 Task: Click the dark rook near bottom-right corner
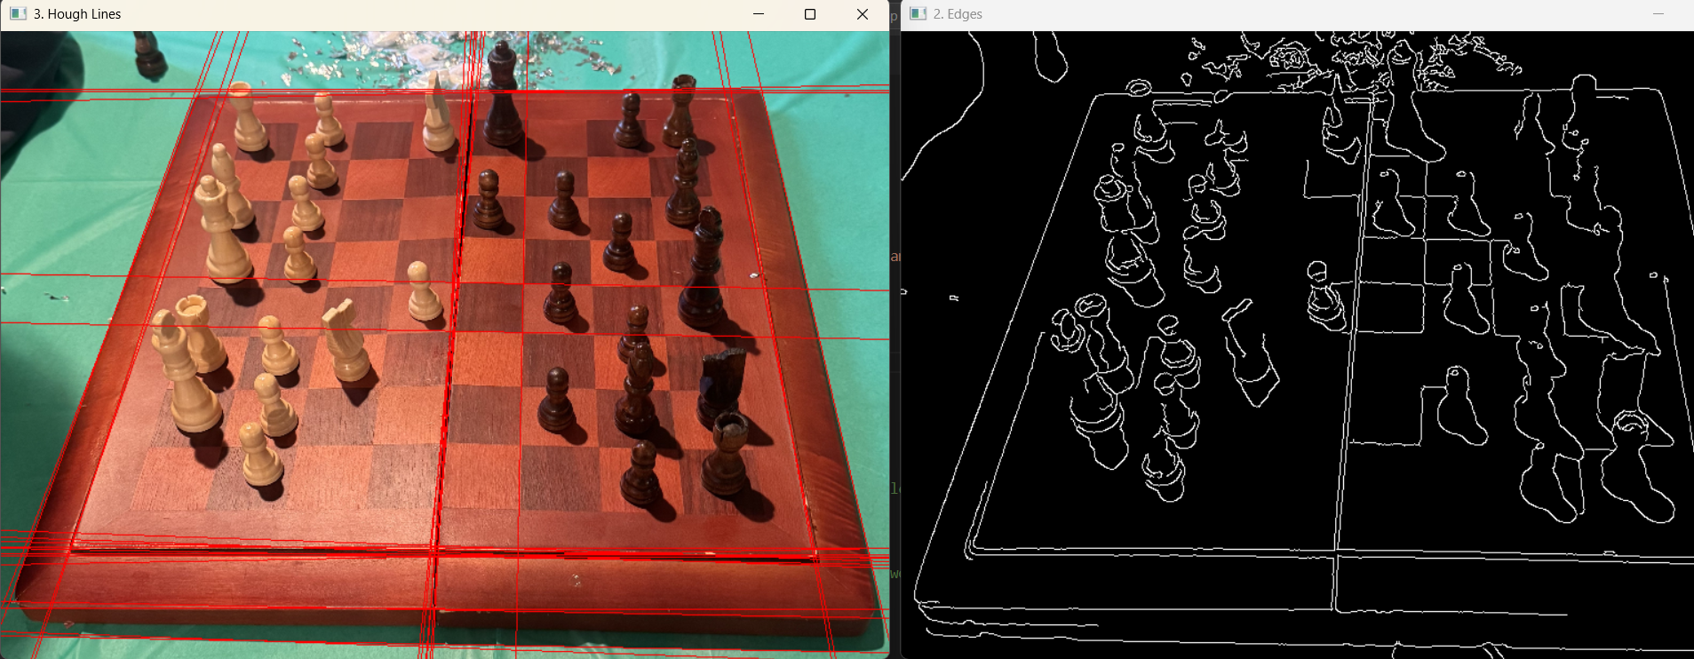click(727, 453)
